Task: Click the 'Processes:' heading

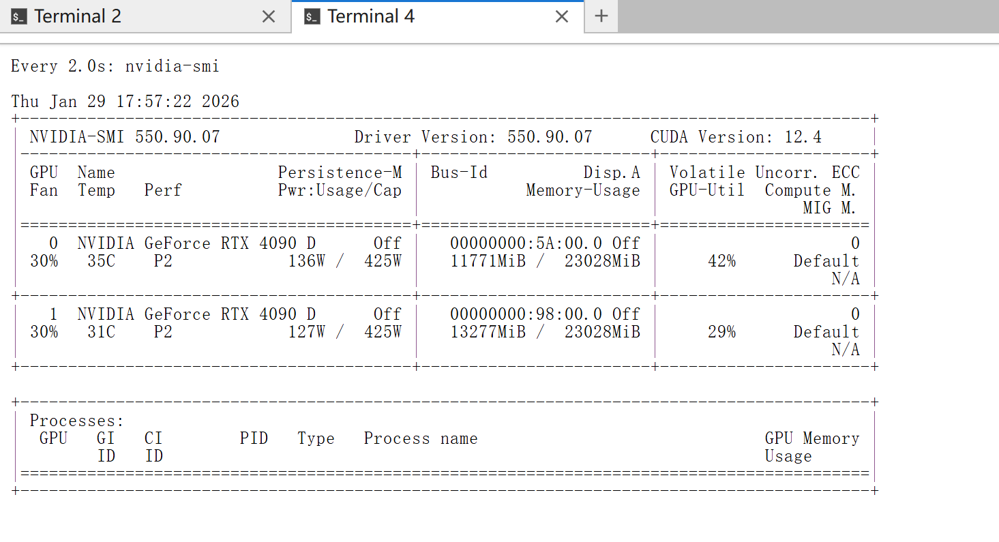Action: pos(77,421)
